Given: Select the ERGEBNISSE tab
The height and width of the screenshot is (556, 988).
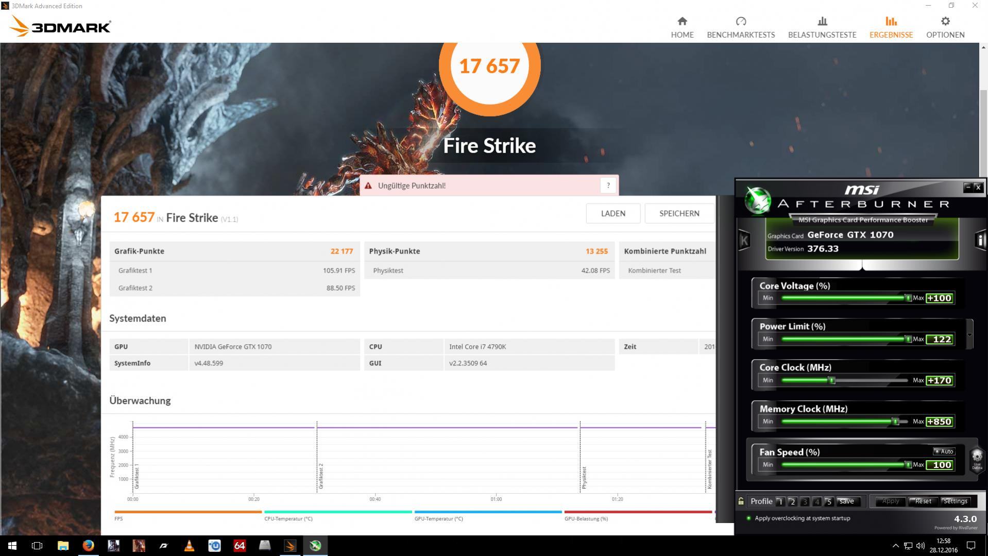Looking at the screenshot, I should pos(891,27).
